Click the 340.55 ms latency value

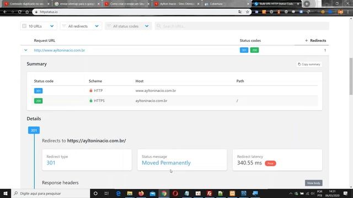pos(249,163)
